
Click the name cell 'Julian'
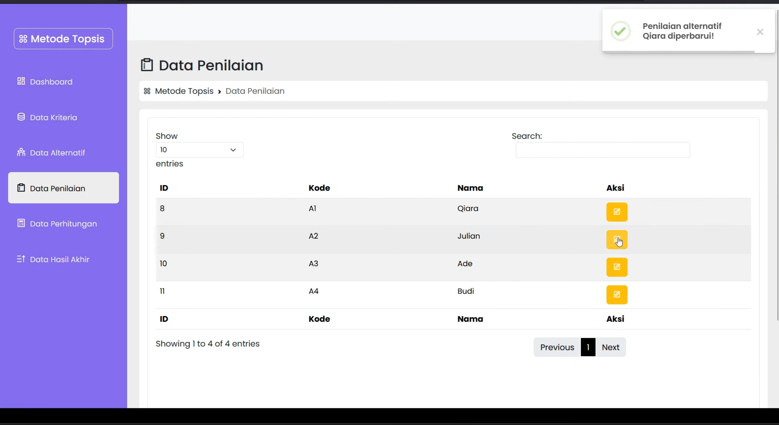(468, 236)
